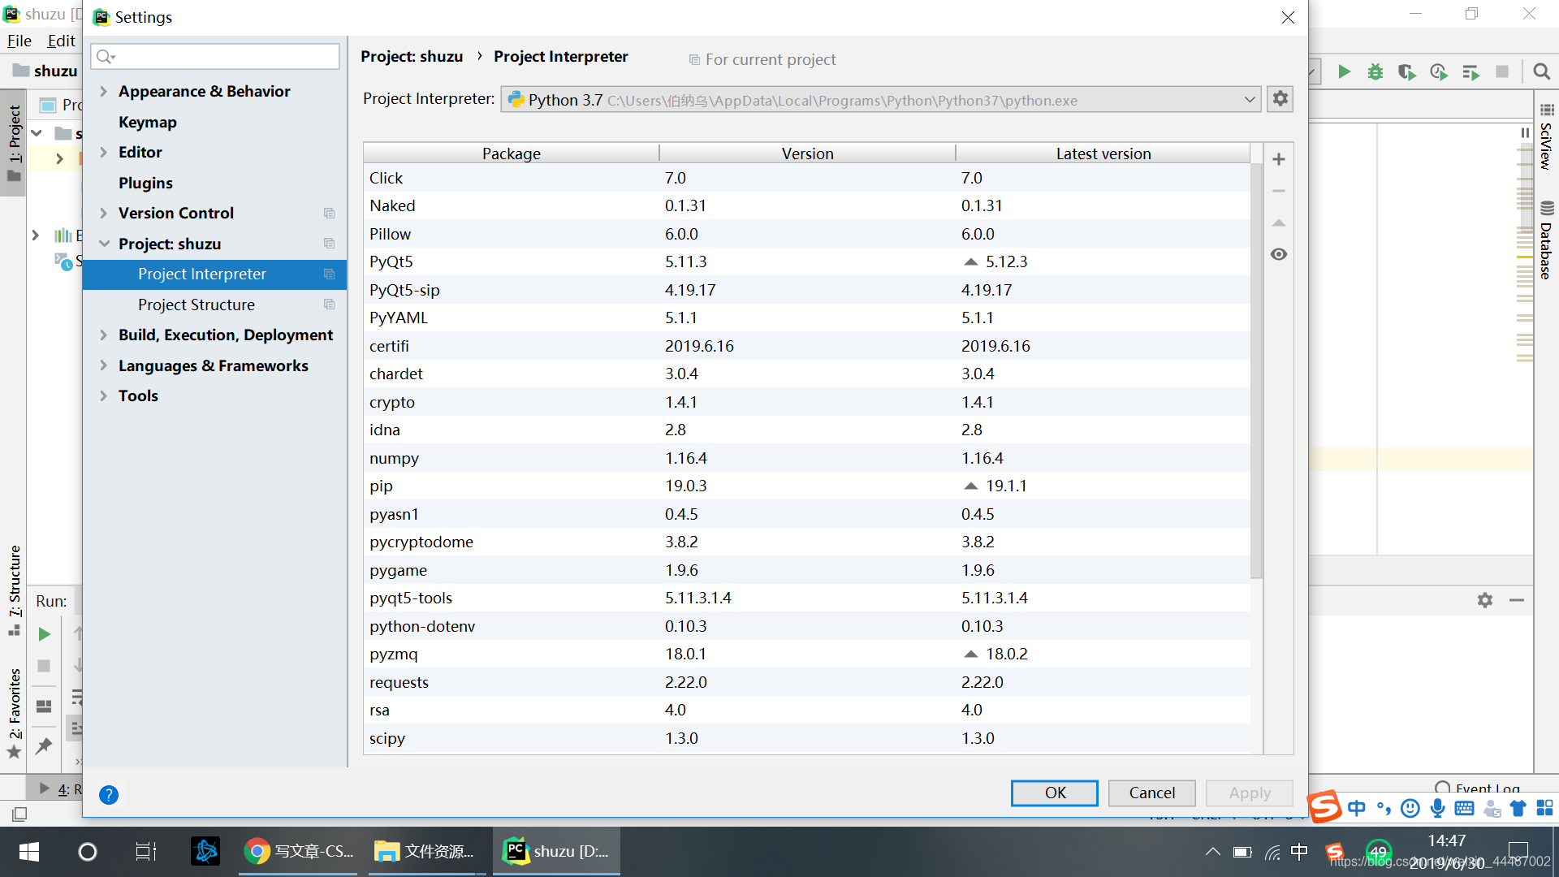Click the upgrade package arrow icon

pyautogui.click(x=1279, y=222)
